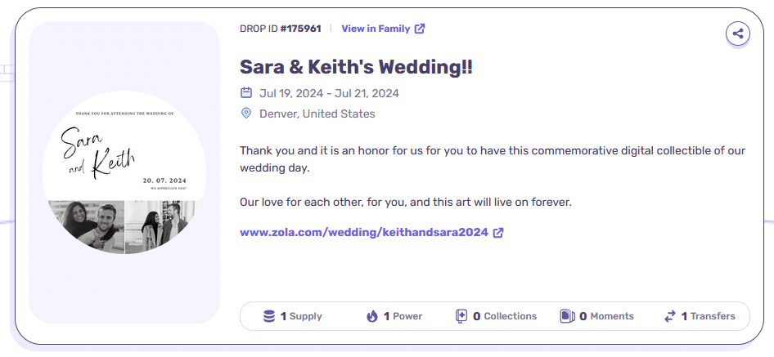Click the Transfers arrows icon
774x357 pixels.
(x=670, y=316)
